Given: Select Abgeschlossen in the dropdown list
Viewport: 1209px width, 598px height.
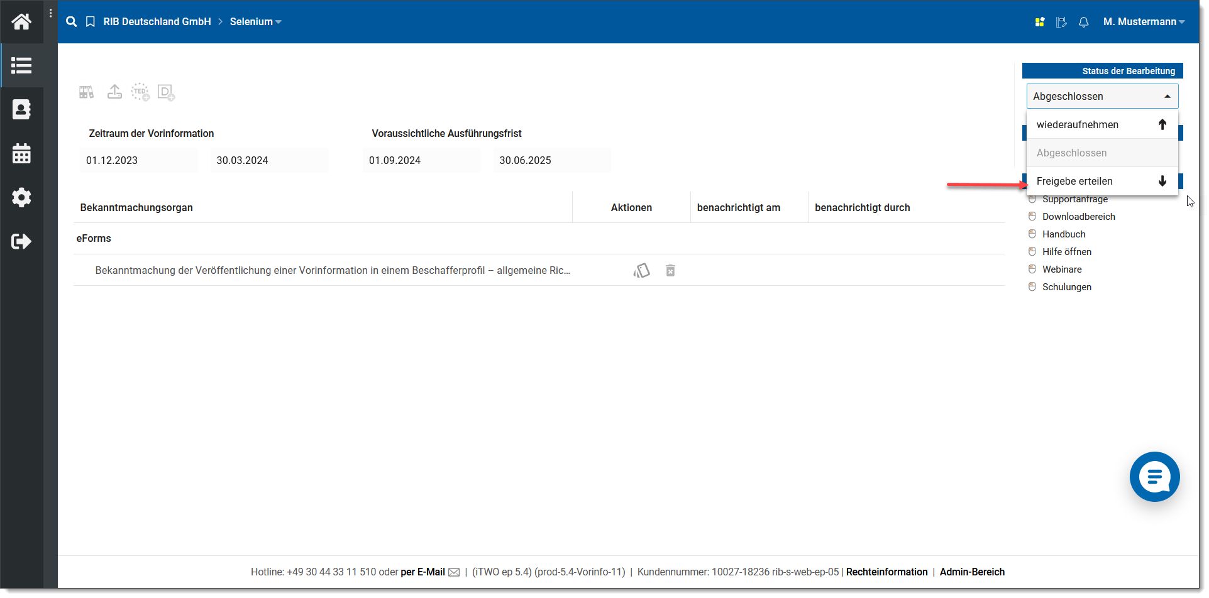Looking at the screenshot, I should click(x=1102, y=153).
